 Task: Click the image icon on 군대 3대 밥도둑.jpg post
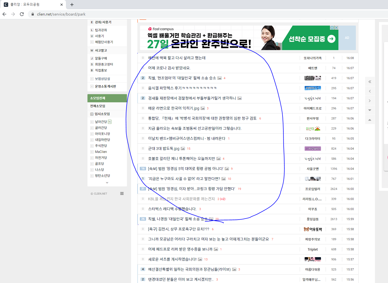(183, 149)
